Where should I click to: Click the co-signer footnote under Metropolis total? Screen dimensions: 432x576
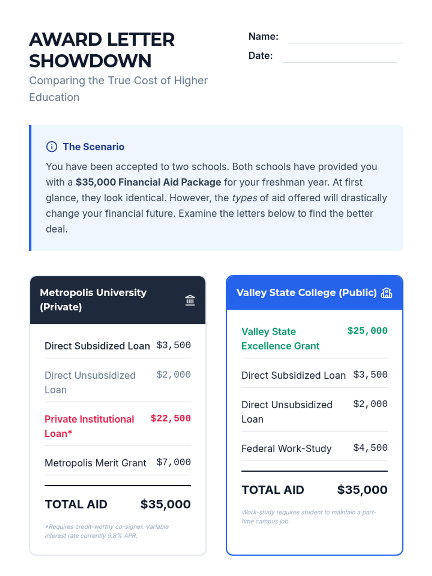(107, 531)
